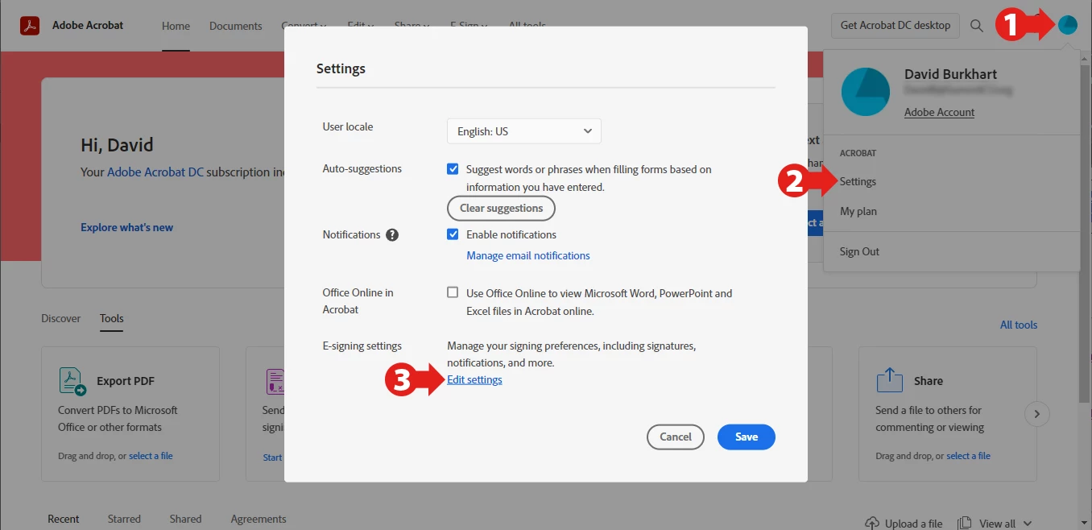Toggle the Auto-suggestions checkbox
Screen dimensions: 1092x530
453,169
